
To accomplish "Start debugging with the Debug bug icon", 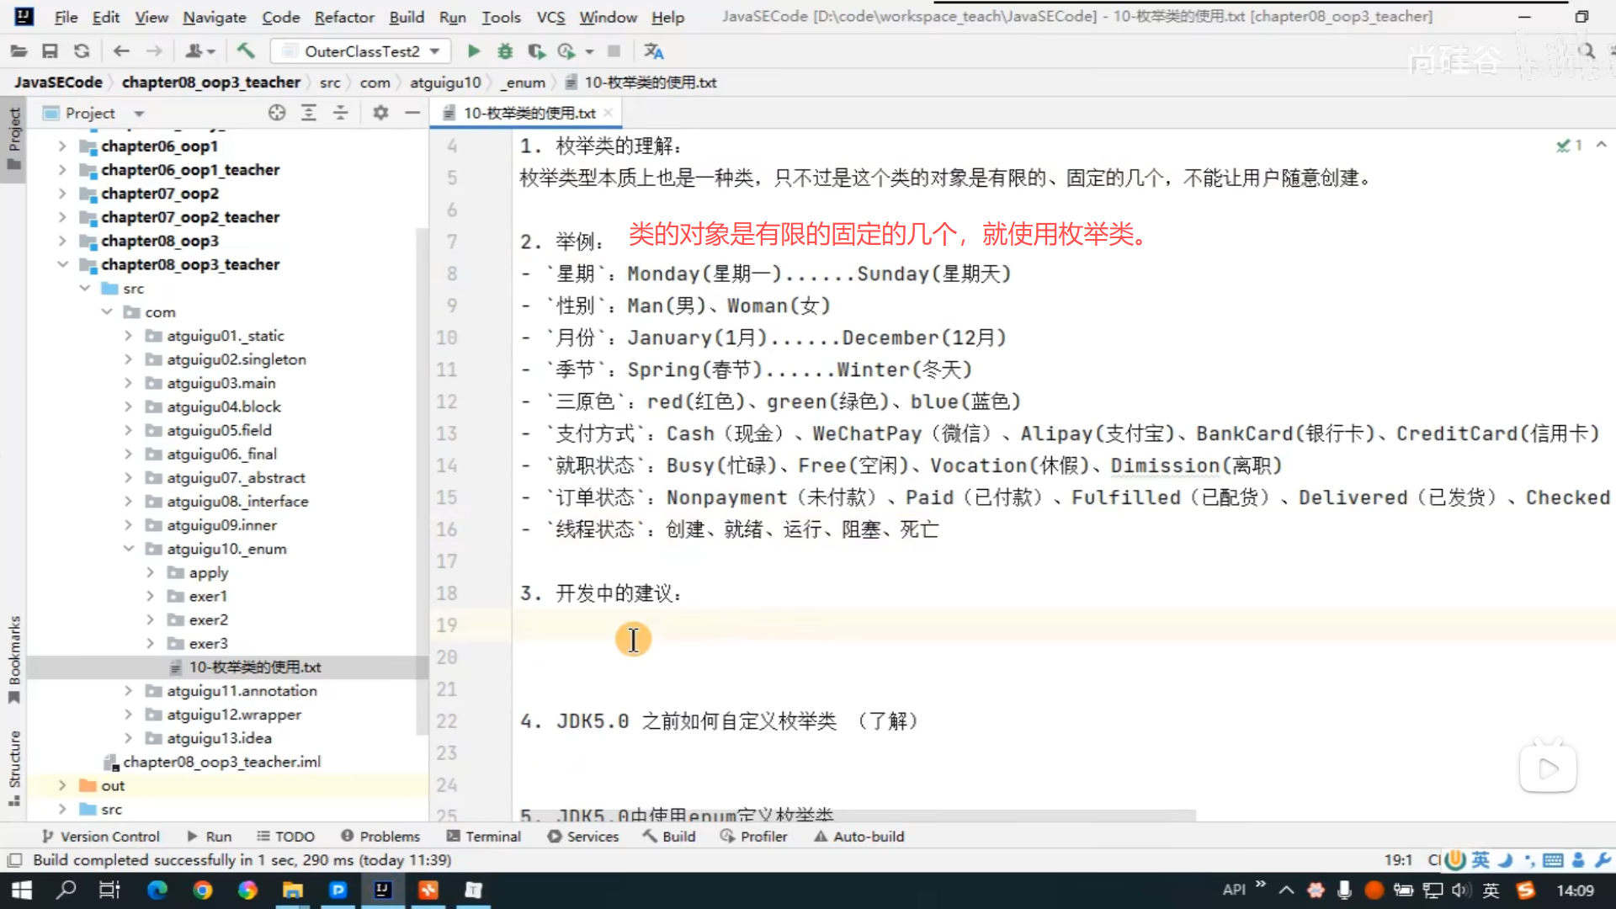I will tap(505, 51).
